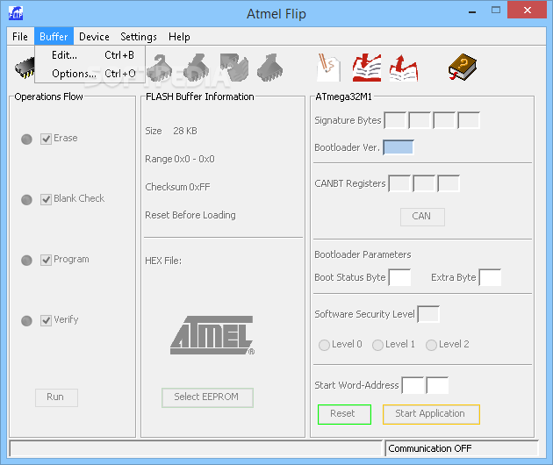Click the first Start Word-Address field
Viewport: 553px width, 465px height.
pyautogui.click(x=413, y=385)
